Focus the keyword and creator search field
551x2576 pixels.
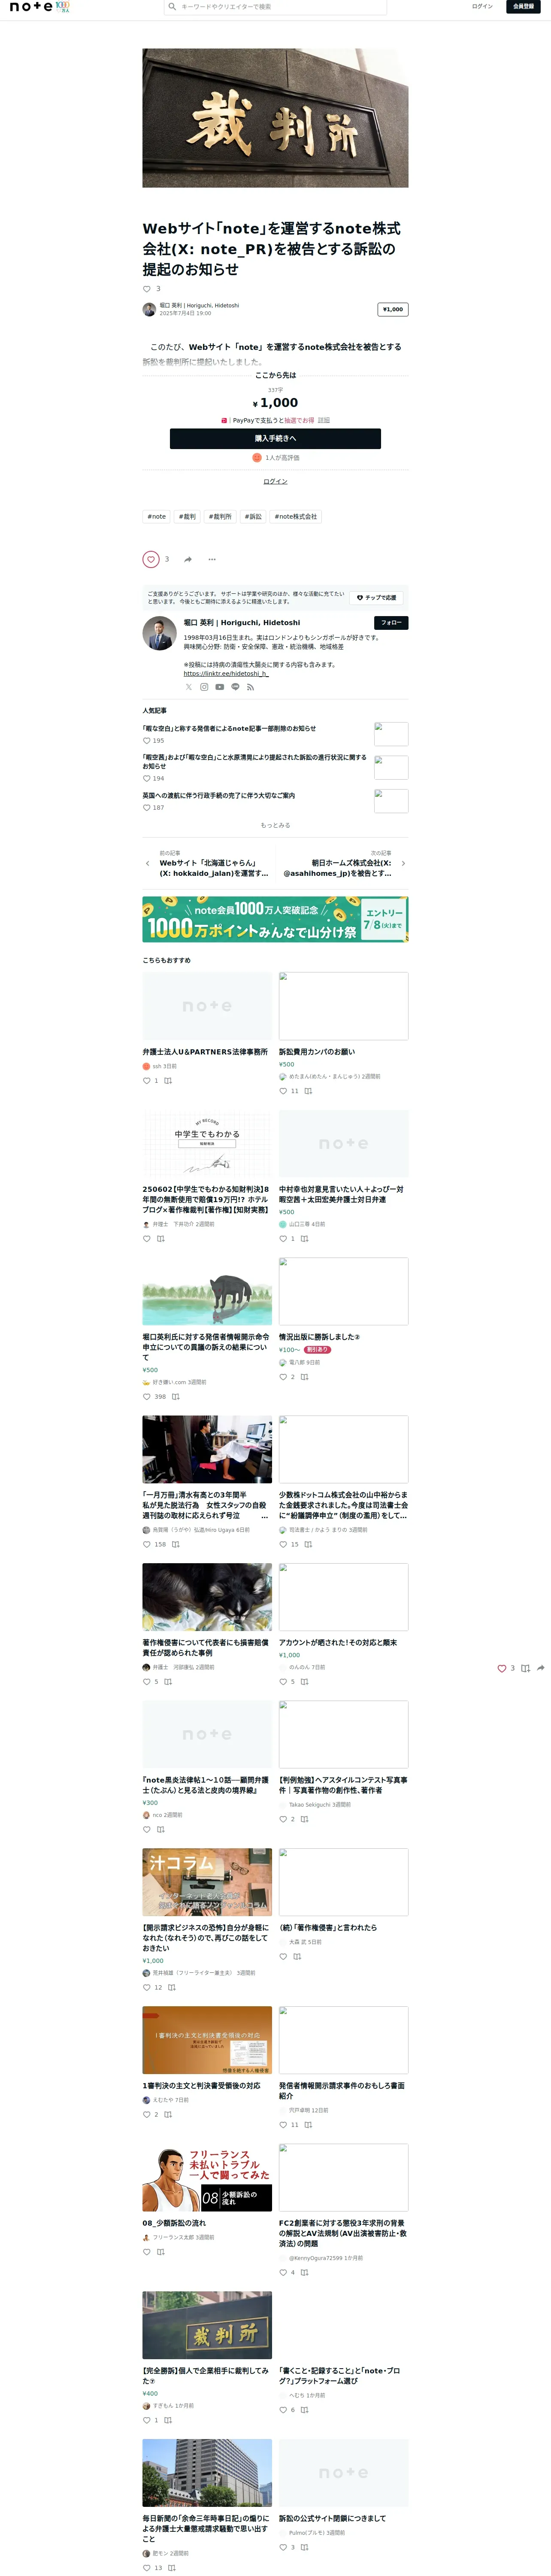pos(275,6)
